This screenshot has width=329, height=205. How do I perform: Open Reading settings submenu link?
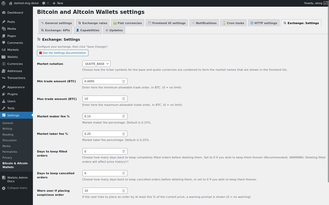[x=8, y=135]
